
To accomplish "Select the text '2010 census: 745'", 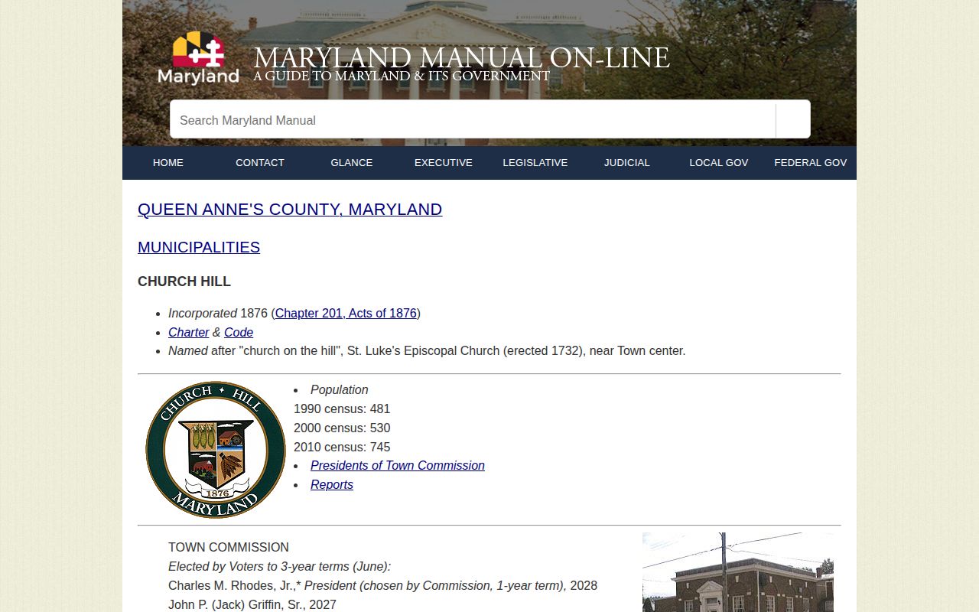I will coord(342,448).
